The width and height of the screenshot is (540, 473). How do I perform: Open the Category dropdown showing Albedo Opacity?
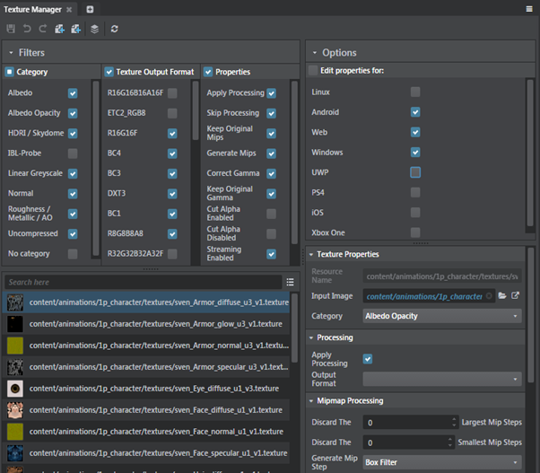tap(441, 316)
